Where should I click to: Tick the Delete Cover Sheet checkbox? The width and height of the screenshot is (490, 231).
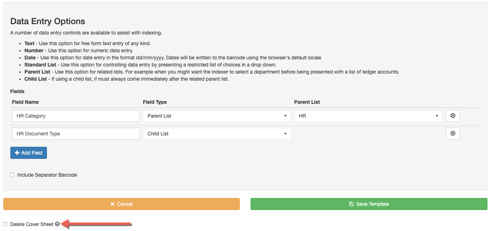pos(5,224)
